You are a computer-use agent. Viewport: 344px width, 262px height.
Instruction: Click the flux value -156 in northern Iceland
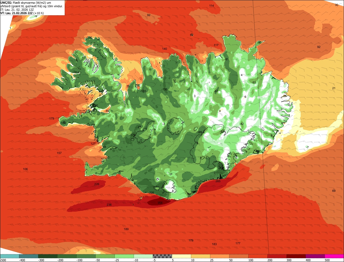click(x=164, y=89)
